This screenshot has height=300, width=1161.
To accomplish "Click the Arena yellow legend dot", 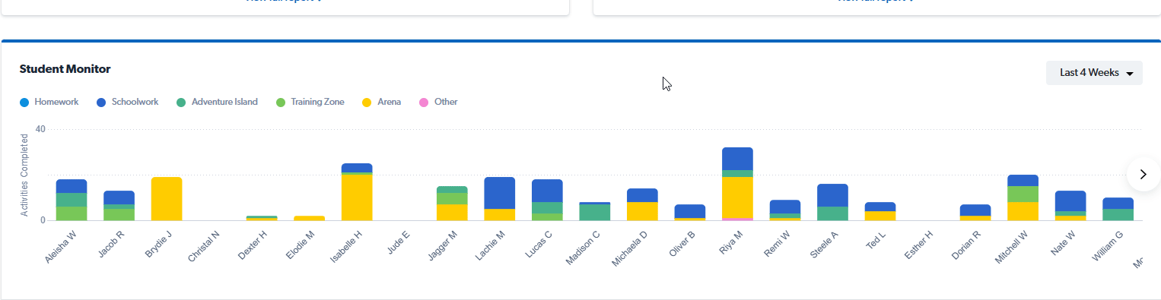I will click(x=367, y=102).
